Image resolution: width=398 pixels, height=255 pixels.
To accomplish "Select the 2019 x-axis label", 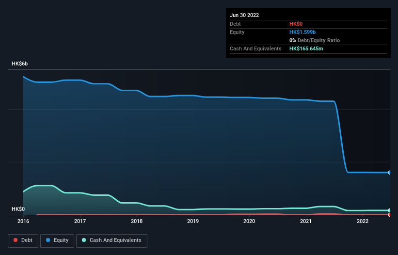I will [193, 221].
